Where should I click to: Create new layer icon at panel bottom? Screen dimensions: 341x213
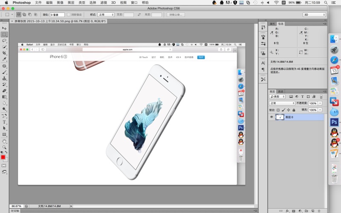click(313, 211)
